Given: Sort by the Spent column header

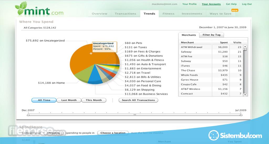Looking at the screenshot, I should tap(221, 42).
